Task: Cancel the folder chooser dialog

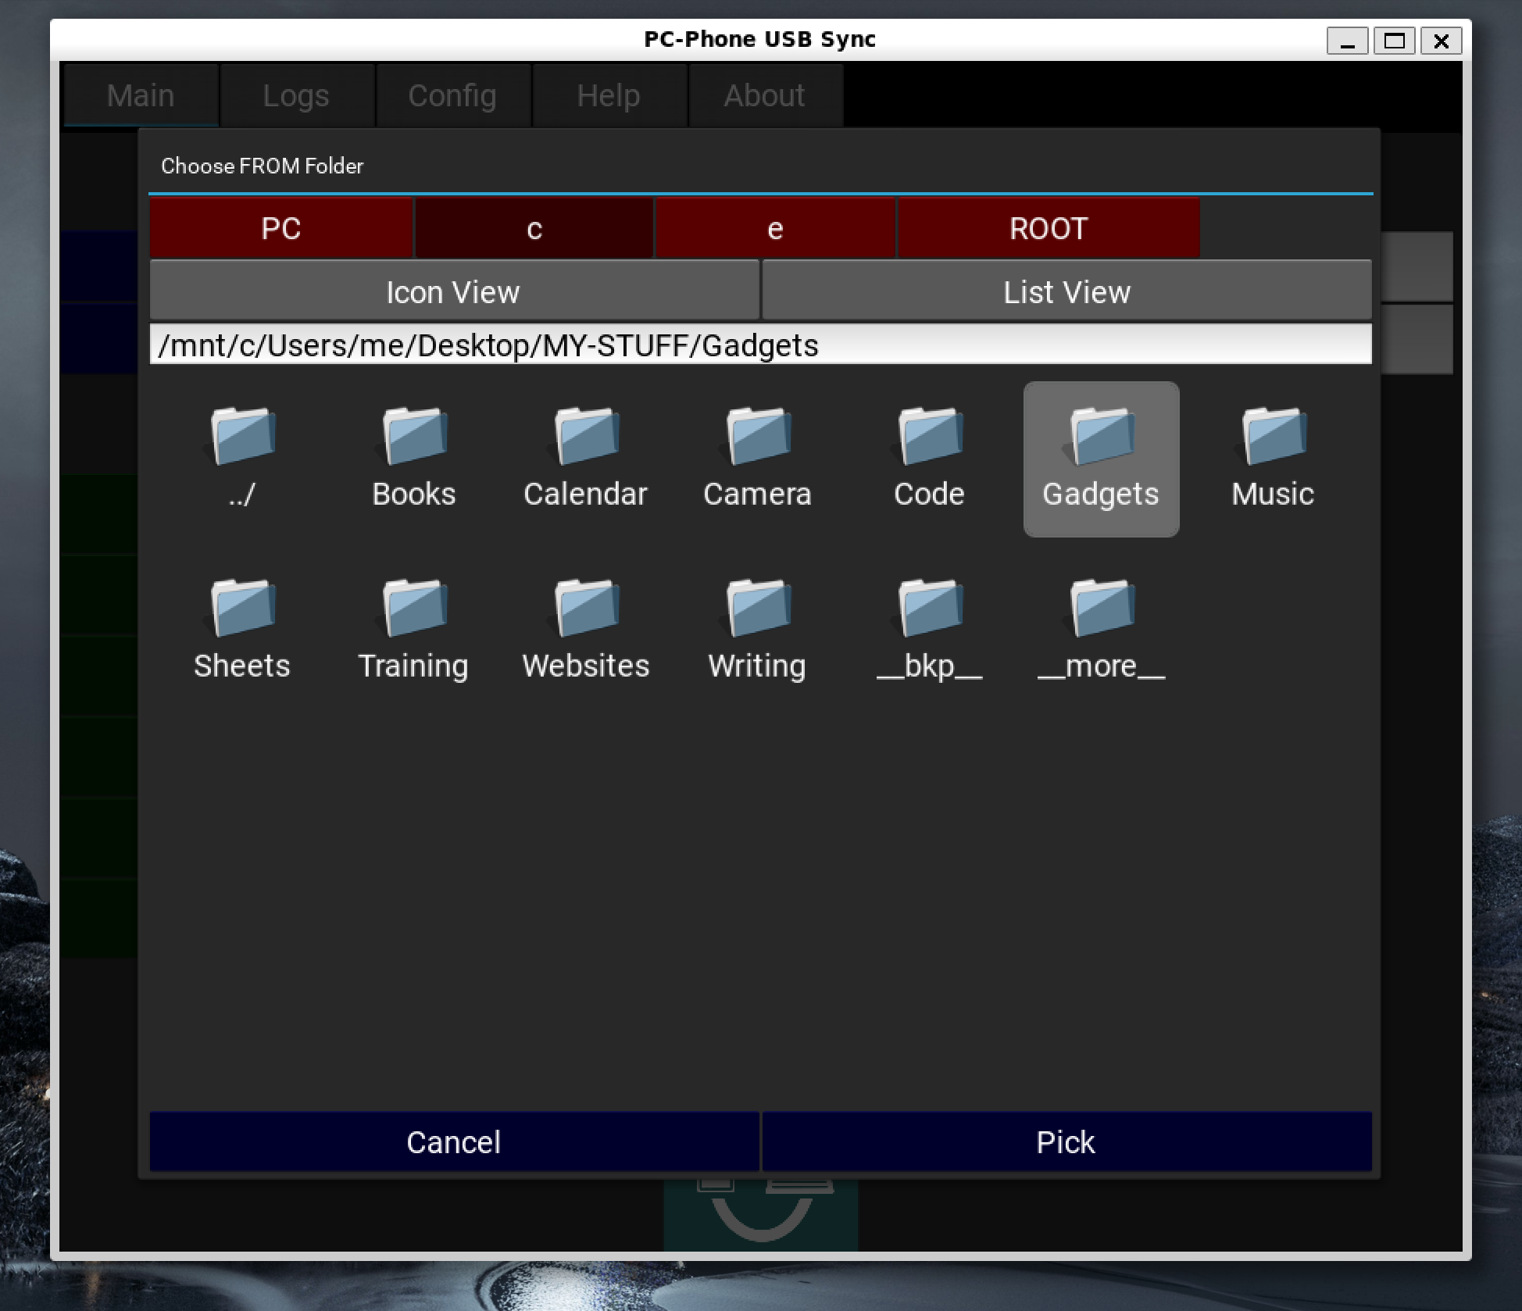Action: 453,1141
